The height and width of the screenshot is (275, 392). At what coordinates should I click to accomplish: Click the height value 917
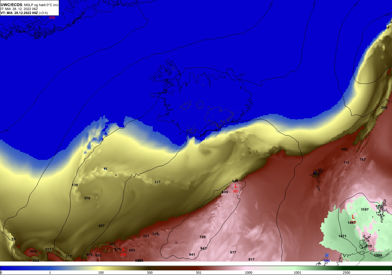[x=251, y=259]
